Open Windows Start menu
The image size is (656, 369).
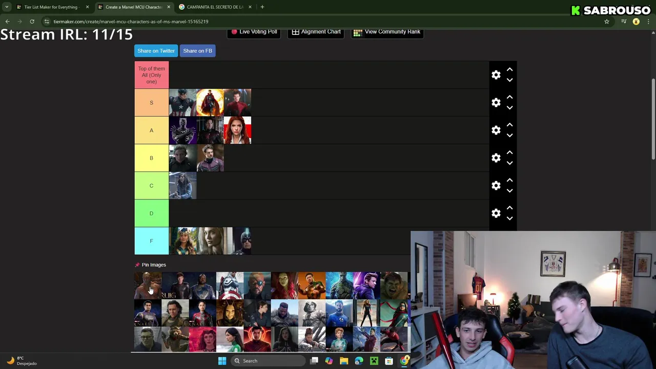pyautogui.click(x=222, y=361)
